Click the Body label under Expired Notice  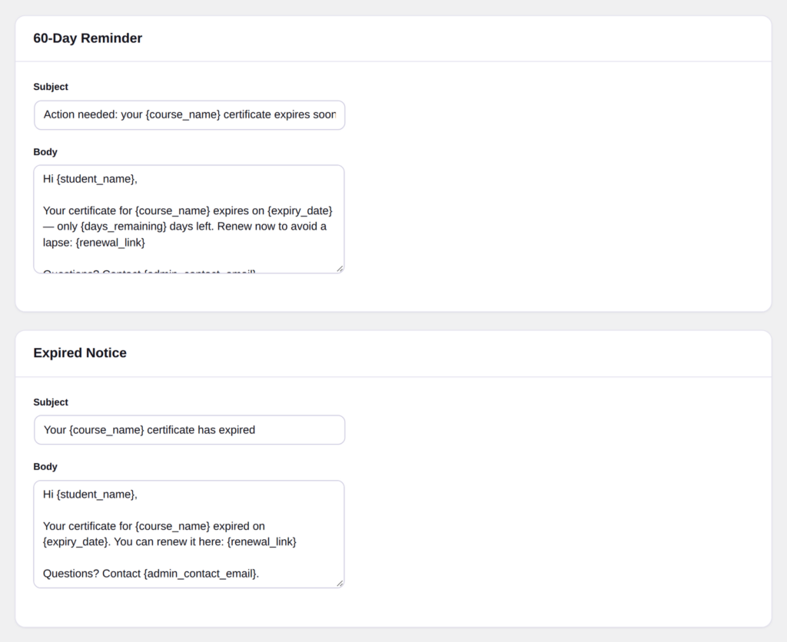click(x=45, y=466)
